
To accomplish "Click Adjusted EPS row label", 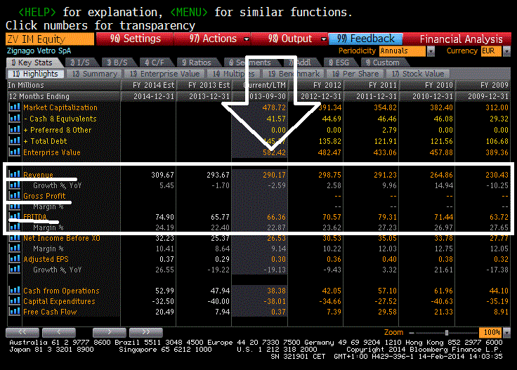I will [x=46, y=259].
